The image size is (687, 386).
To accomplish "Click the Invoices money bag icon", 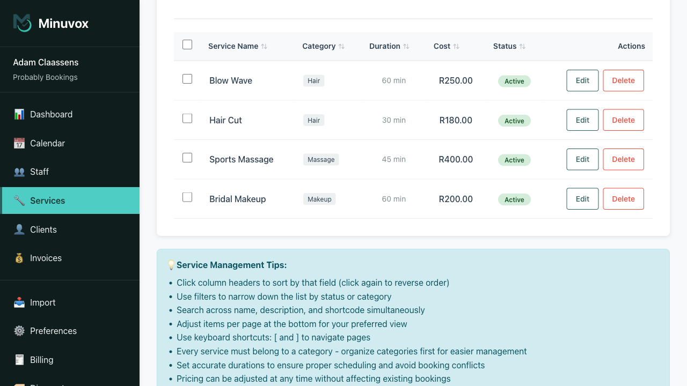I will click(20, 258).
